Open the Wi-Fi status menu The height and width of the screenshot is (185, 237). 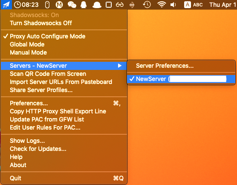(162, 5)
